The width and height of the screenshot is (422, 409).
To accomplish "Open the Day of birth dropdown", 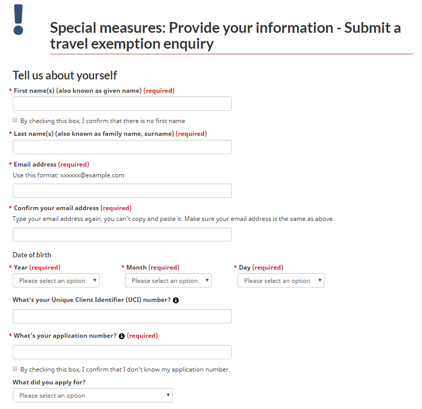I will tap(280, 280).
